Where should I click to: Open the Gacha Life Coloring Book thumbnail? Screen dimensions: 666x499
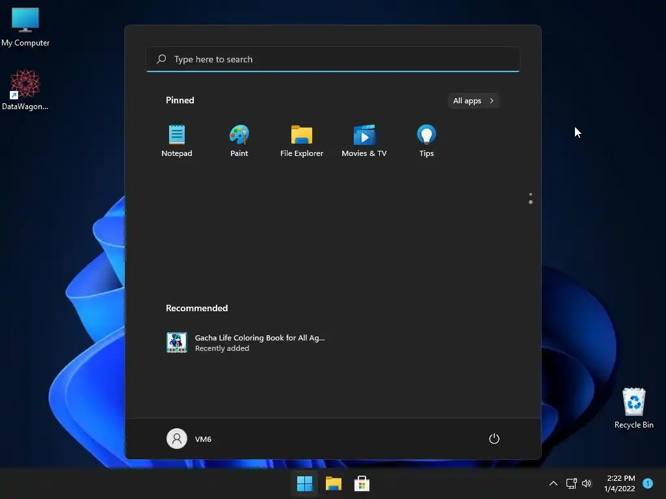tap(177, 342)
